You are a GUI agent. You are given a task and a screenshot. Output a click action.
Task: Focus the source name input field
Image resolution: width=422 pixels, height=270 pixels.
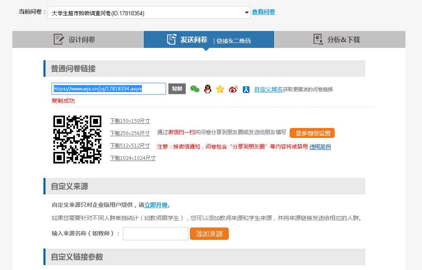(x=156, y=234)
